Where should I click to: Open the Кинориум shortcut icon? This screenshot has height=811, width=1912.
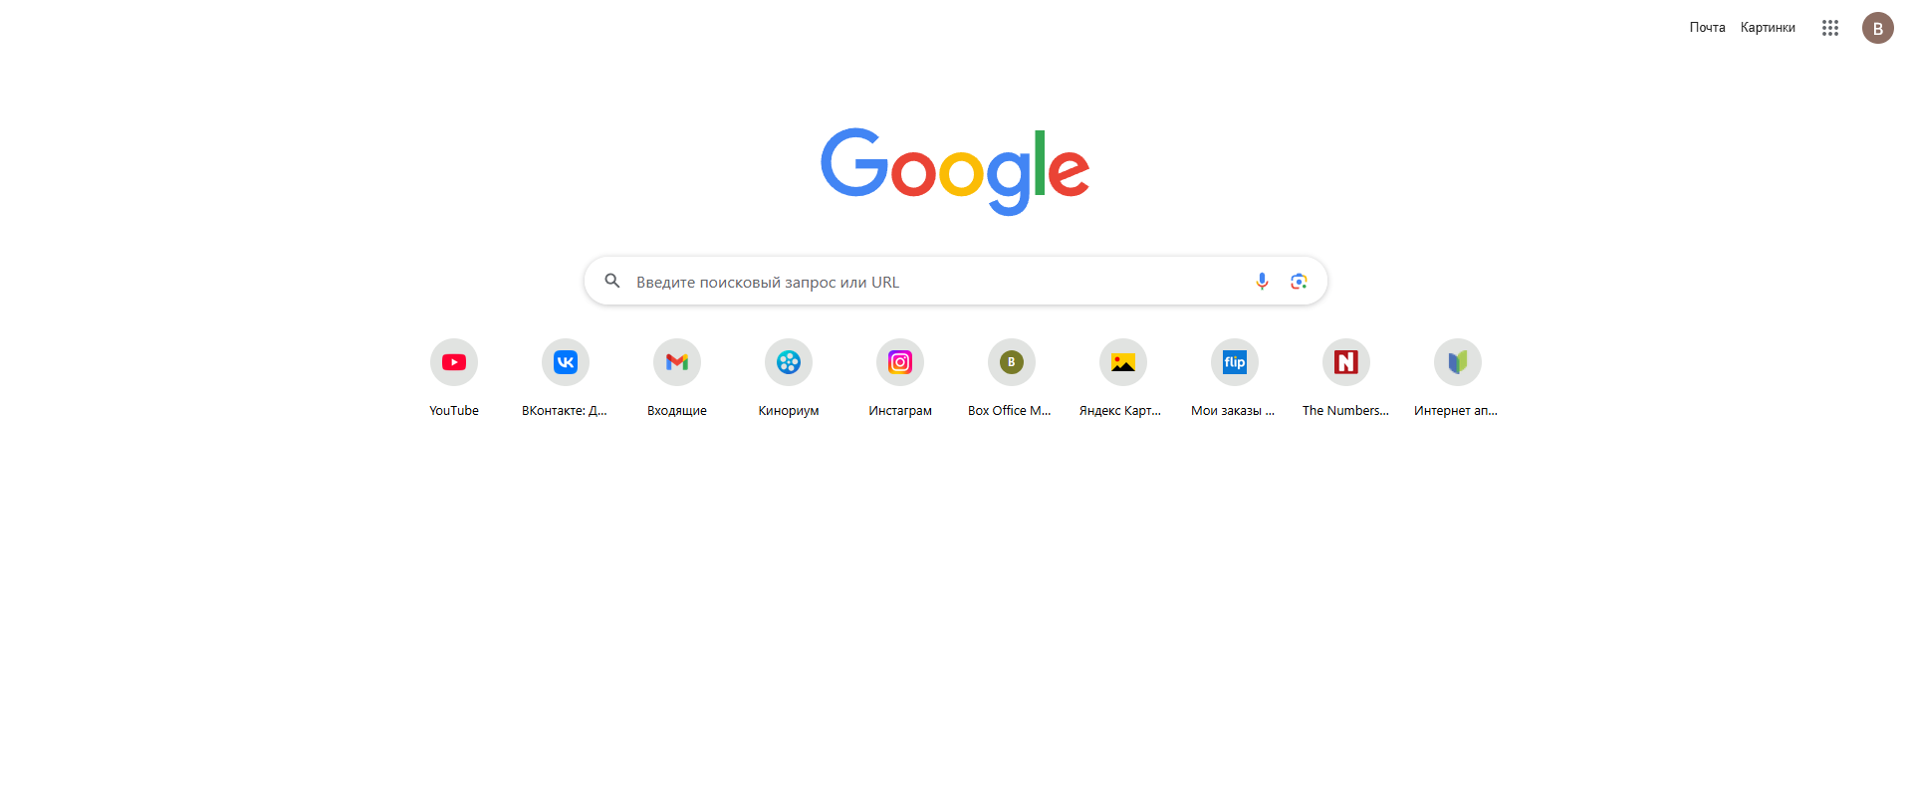pos(789,362)
